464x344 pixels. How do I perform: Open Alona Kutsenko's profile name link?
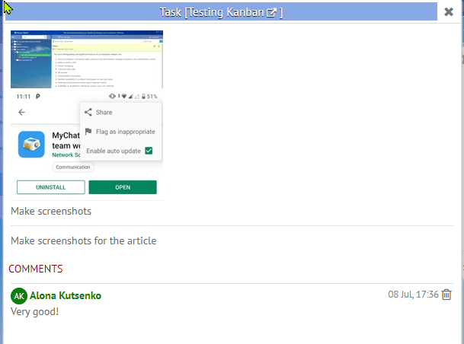coord(66,295)
